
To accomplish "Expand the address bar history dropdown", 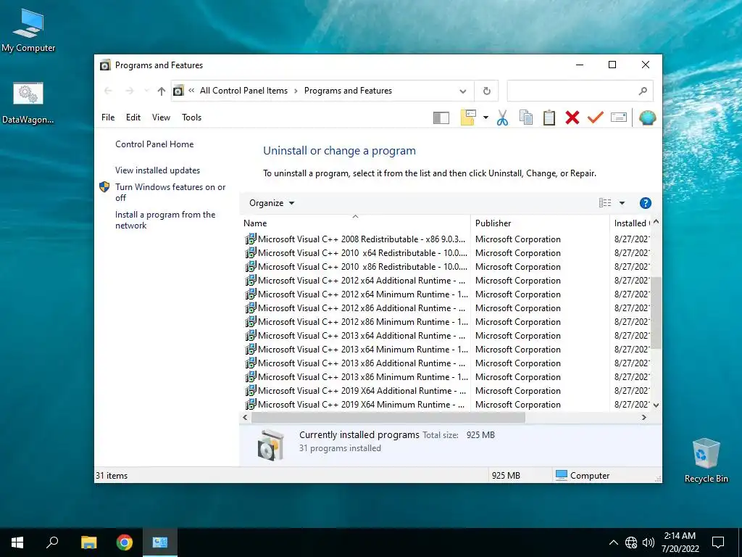I will click(463, 91).
